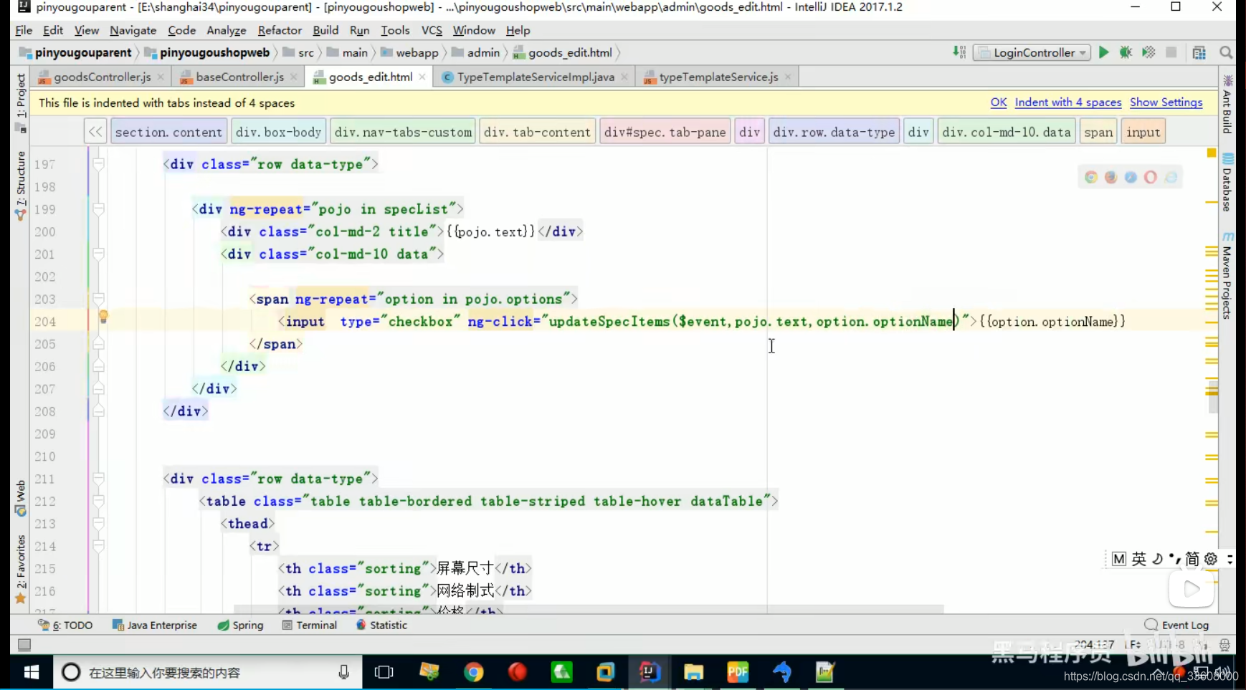The height and width of the screenshot is (690, 1246).
Task: Run with coverage icon in toolbar
Action: tap(1148, 52)
